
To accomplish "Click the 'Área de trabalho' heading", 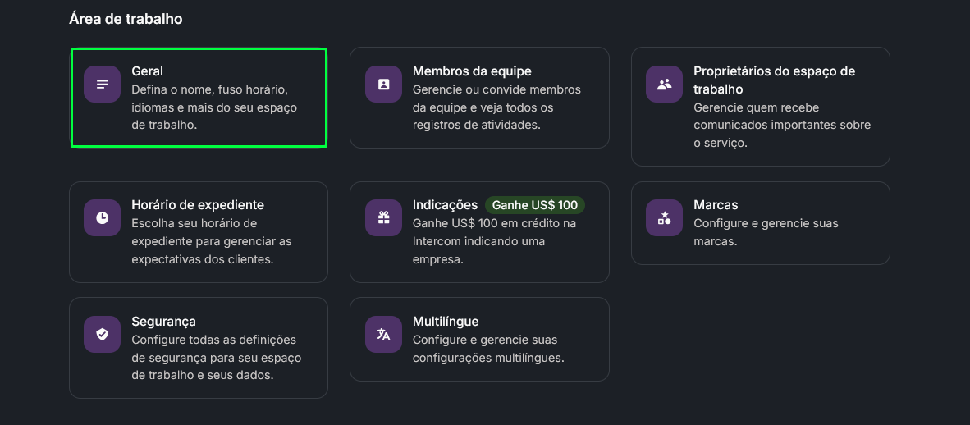I will pyautogui.click(x=126, y=19).
